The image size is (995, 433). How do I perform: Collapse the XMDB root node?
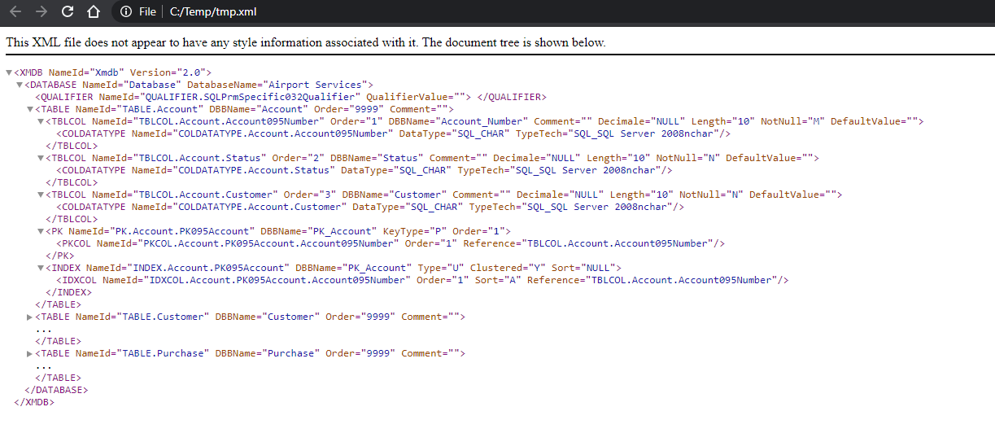(9, 72)
